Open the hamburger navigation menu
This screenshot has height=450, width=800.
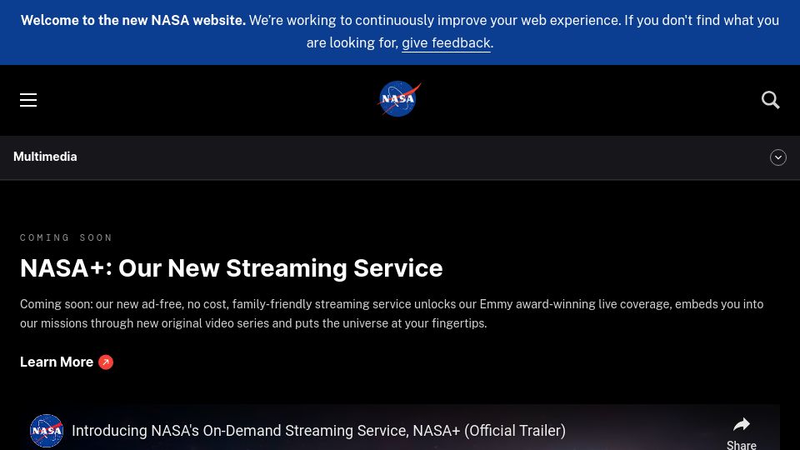[x=28, y=100]
